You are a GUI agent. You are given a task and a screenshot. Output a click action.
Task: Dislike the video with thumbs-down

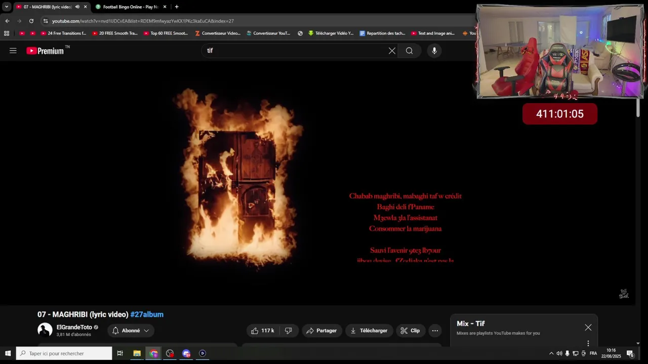[289, 331]
